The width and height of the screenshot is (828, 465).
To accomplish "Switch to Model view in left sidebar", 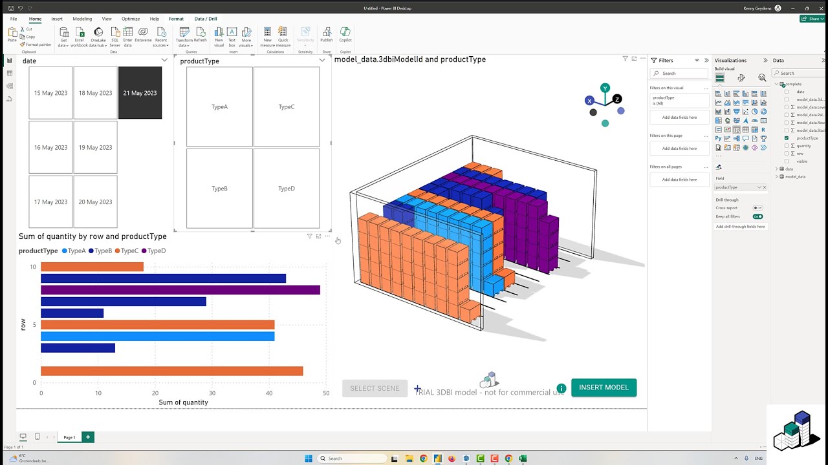I will click(9, 86).
